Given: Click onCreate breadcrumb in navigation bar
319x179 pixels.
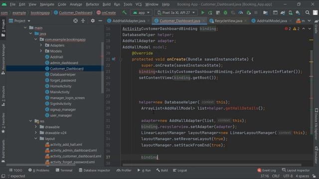Looking at the screenshot, I should (x=106, y=12).
